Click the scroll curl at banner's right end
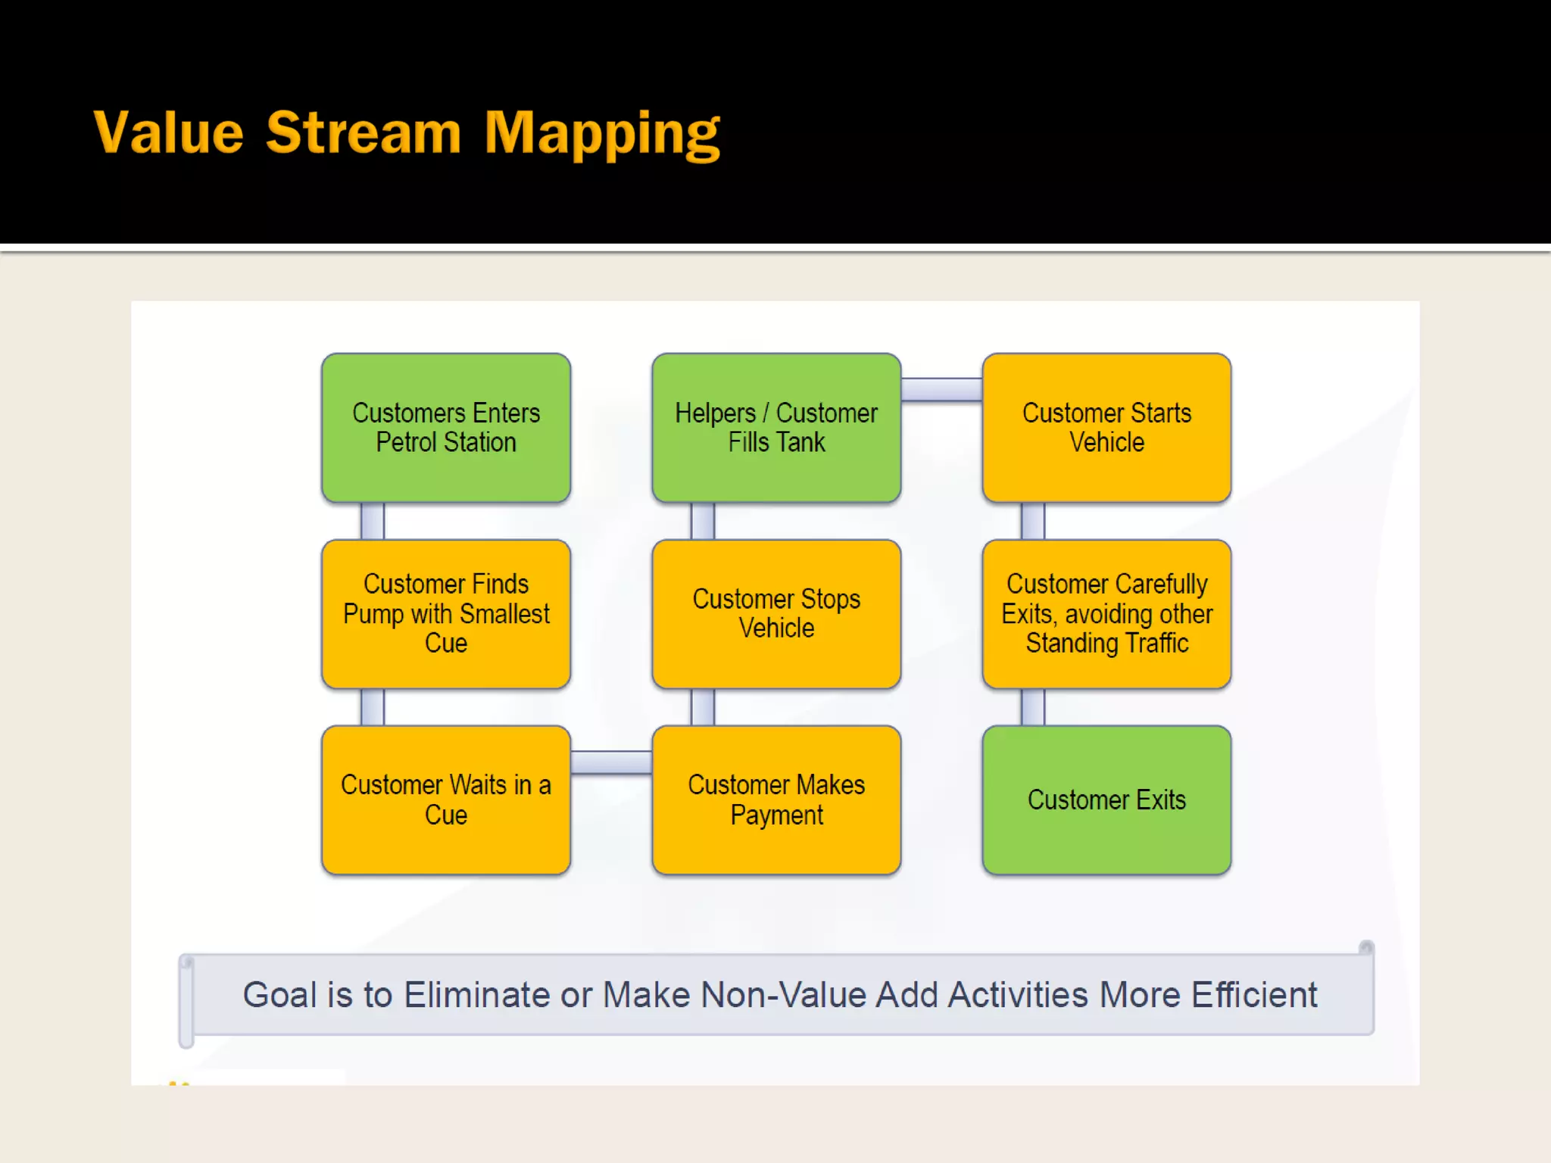 1366,948
